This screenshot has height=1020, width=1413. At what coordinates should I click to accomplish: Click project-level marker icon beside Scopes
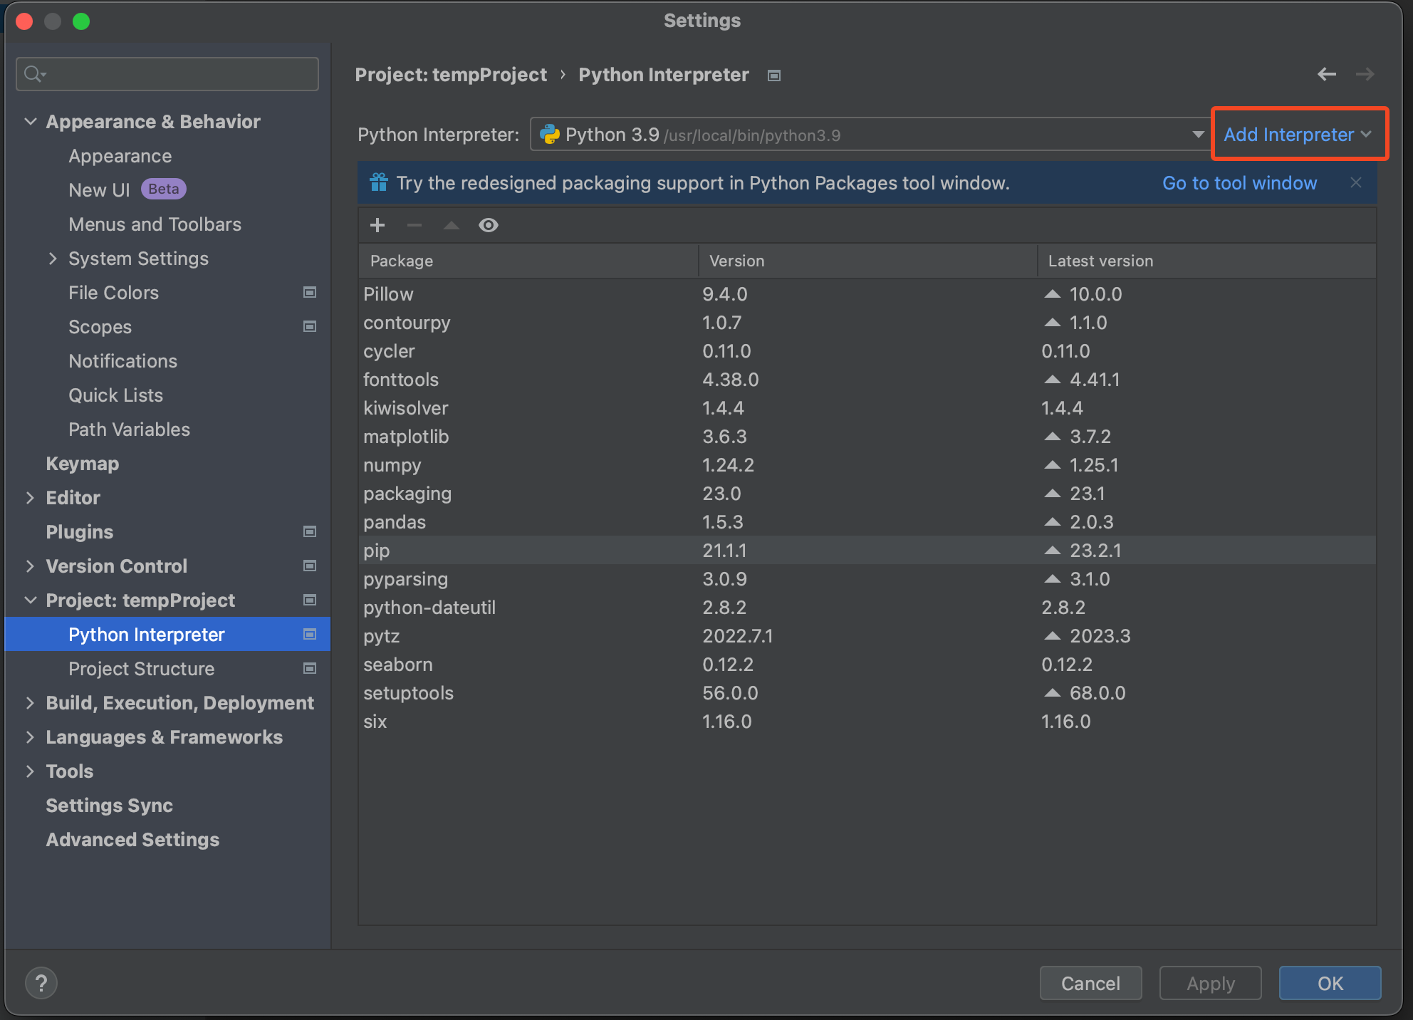coord(310,326)
